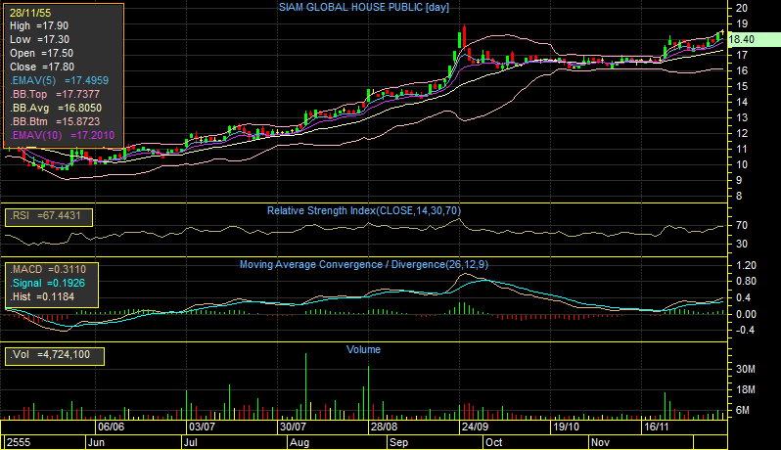Click the 6M volume axis label
Screen dimensions: 781x450
[x=743, y=410]
